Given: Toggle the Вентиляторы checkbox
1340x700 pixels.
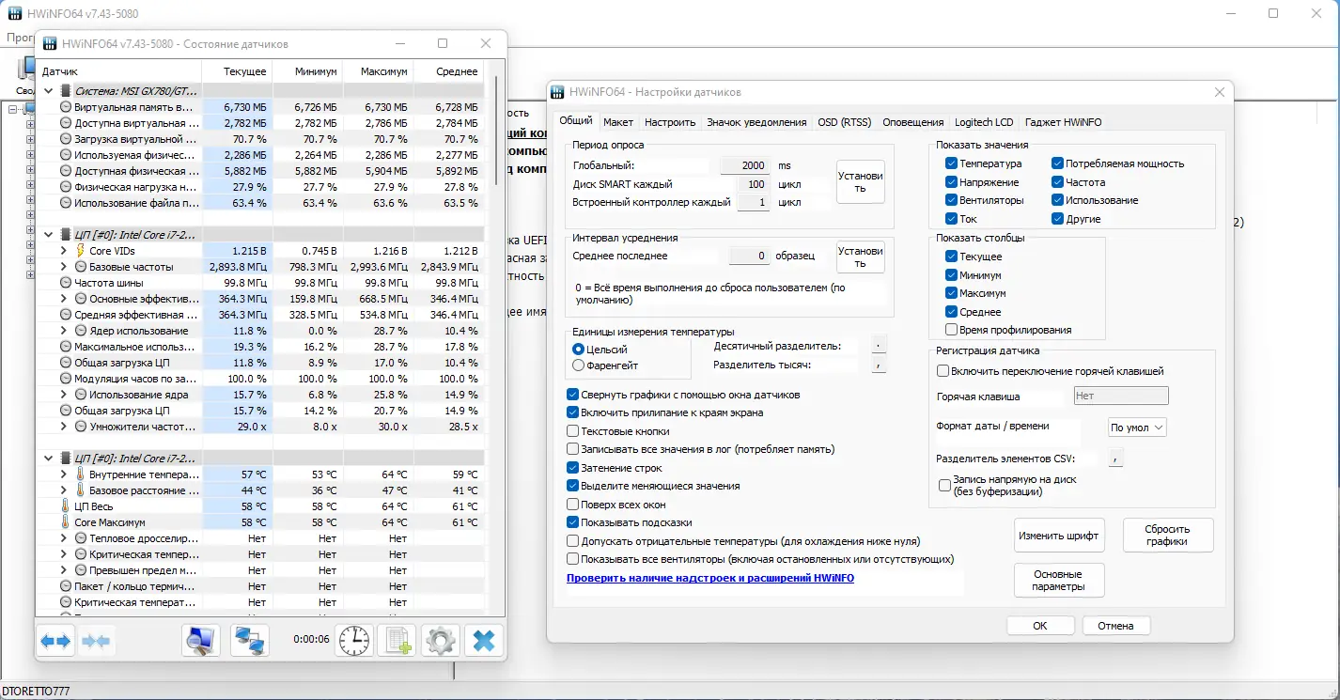Looking at the screenshot, I should (x=952, y=200).
